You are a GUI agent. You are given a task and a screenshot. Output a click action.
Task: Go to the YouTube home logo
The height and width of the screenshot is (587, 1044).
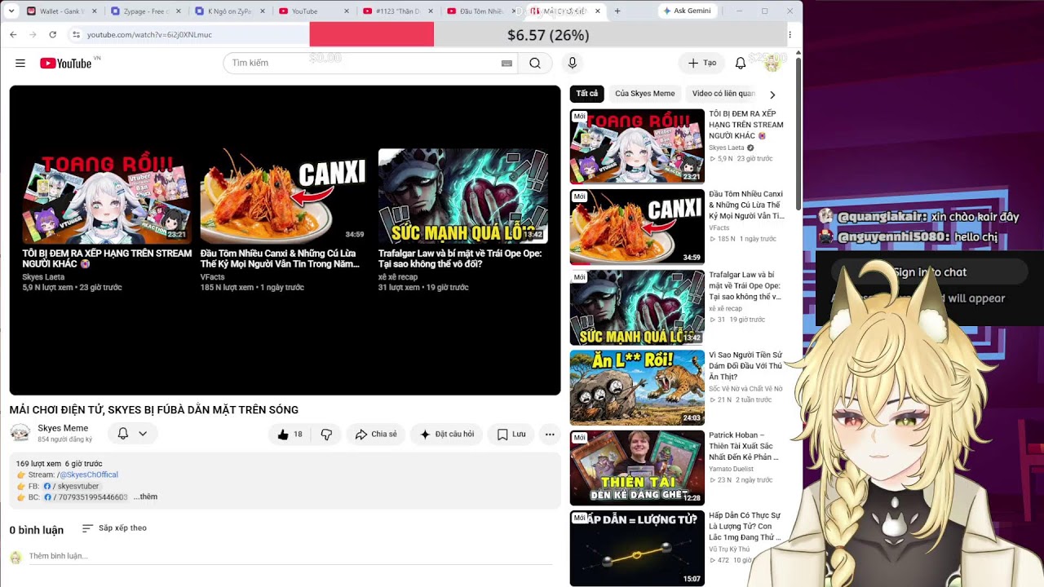coord(66,63)
